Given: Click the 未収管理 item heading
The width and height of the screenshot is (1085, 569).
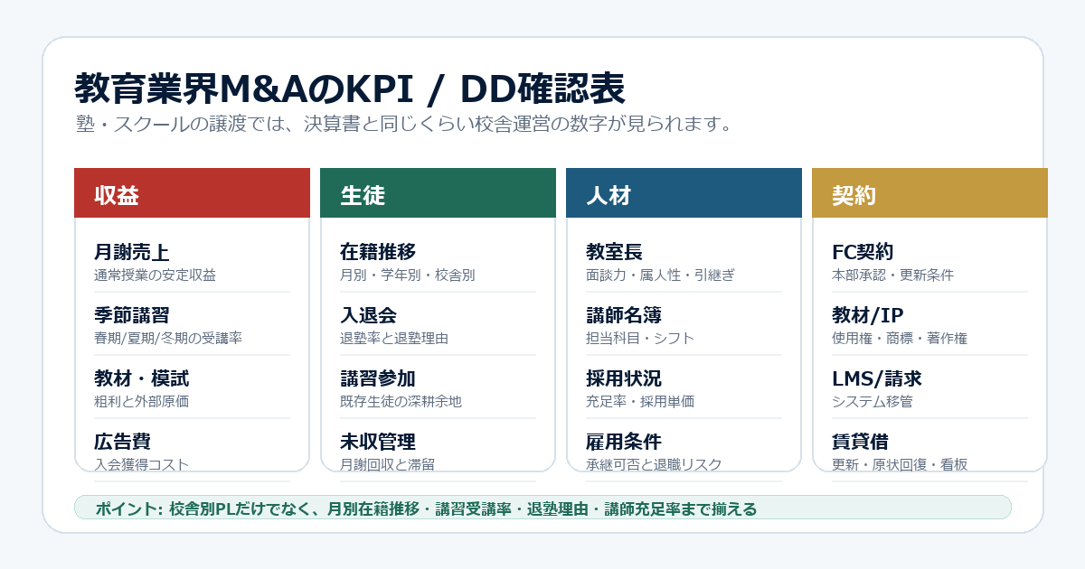Looking at the screenshot, I should (378, 442).
